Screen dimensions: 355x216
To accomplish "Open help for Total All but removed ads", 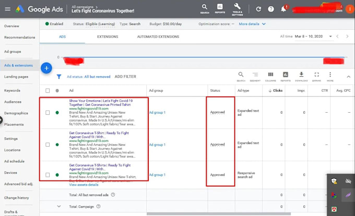I will [113, 195].
